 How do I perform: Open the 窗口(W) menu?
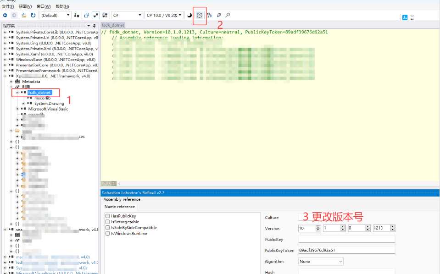coord(44,6)
